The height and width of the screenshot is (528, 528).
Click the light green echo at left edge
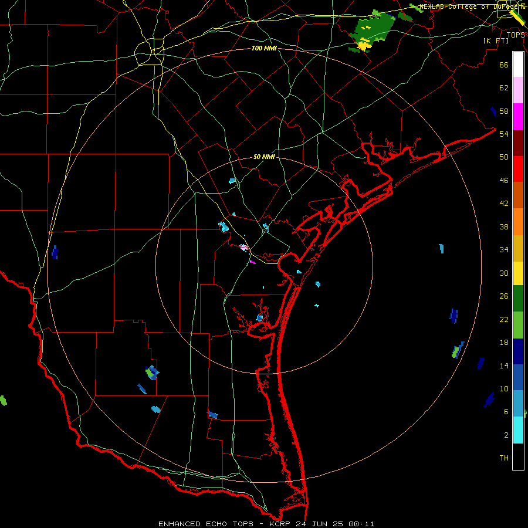pos(3,400)
